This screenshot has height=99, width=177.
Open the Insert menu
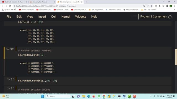[x=42, y=16]
